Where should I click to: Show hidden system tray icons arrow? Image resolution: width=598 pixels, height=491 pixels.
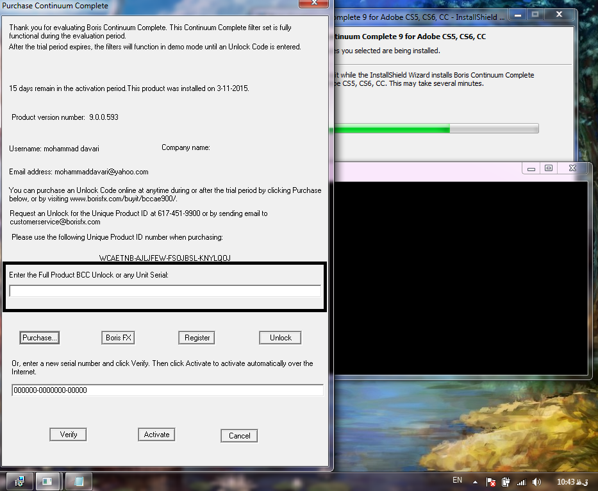475,482
